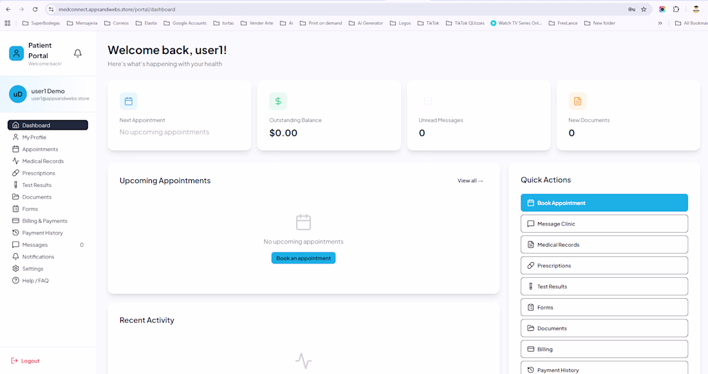
Task: Open Test Results quick action
Action: pyautogui.click(x=604, y=287)
